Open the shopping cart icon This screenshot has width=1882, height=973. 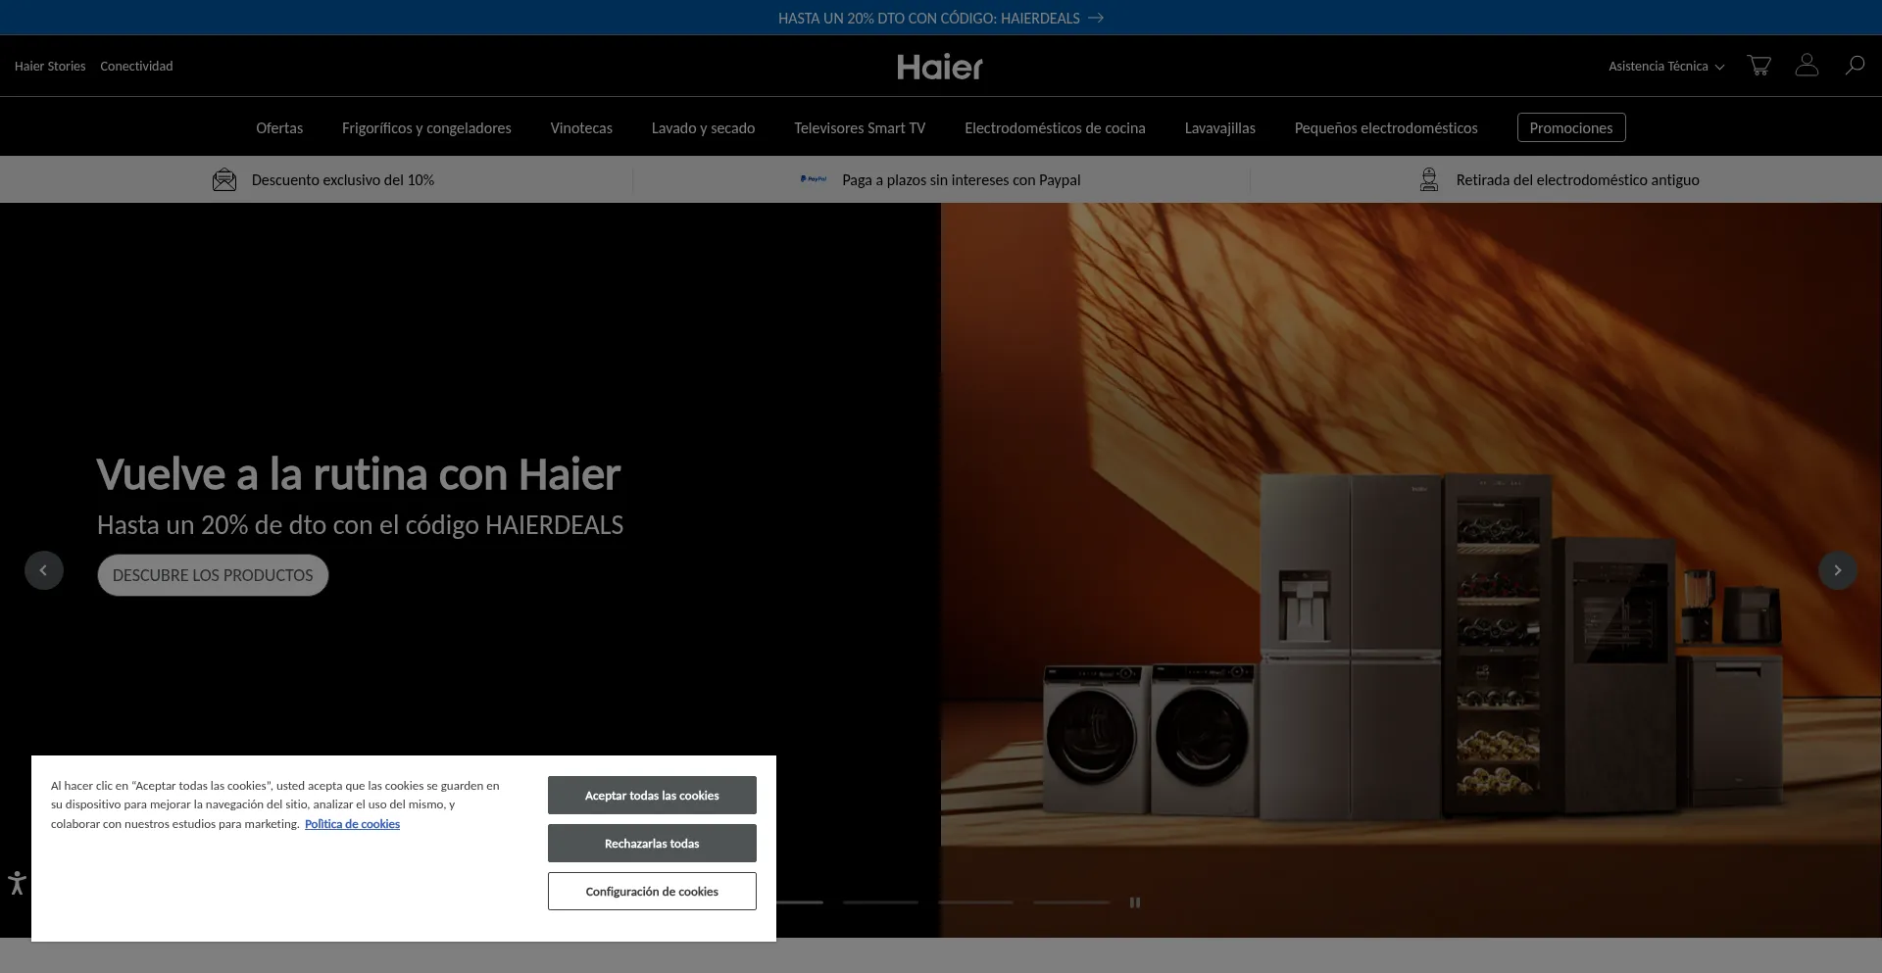coord(1758,66)
